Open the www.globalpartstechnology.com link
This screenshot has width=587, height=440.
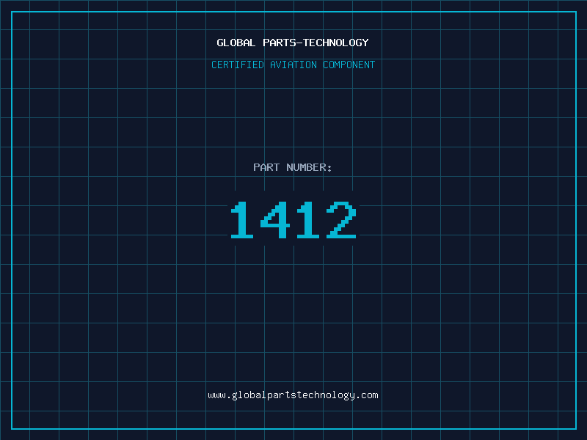pos(293,395)
